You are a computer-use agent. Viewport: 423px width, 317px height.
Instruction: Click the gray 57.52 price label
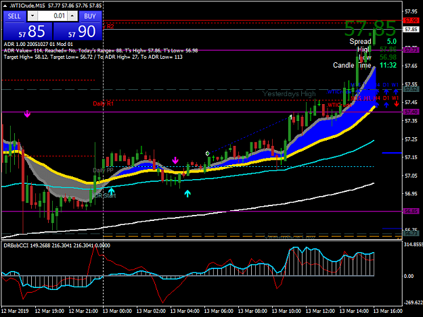click(411, 89)
